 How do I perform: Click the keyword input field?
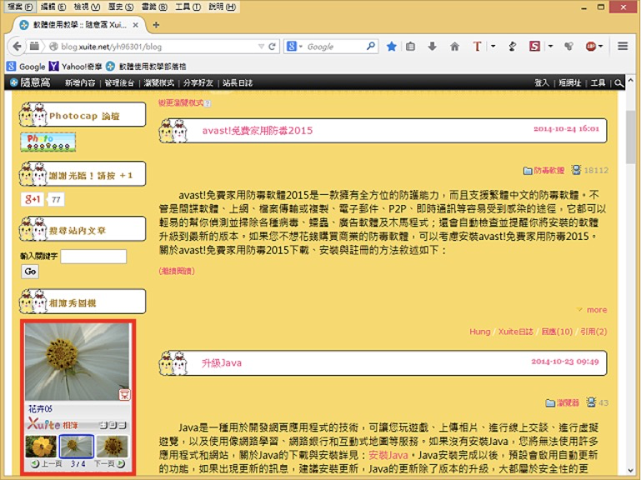(x=93, y=256)
